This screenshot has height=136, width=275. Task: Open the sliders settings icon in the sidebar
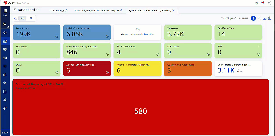coord(5,66)
